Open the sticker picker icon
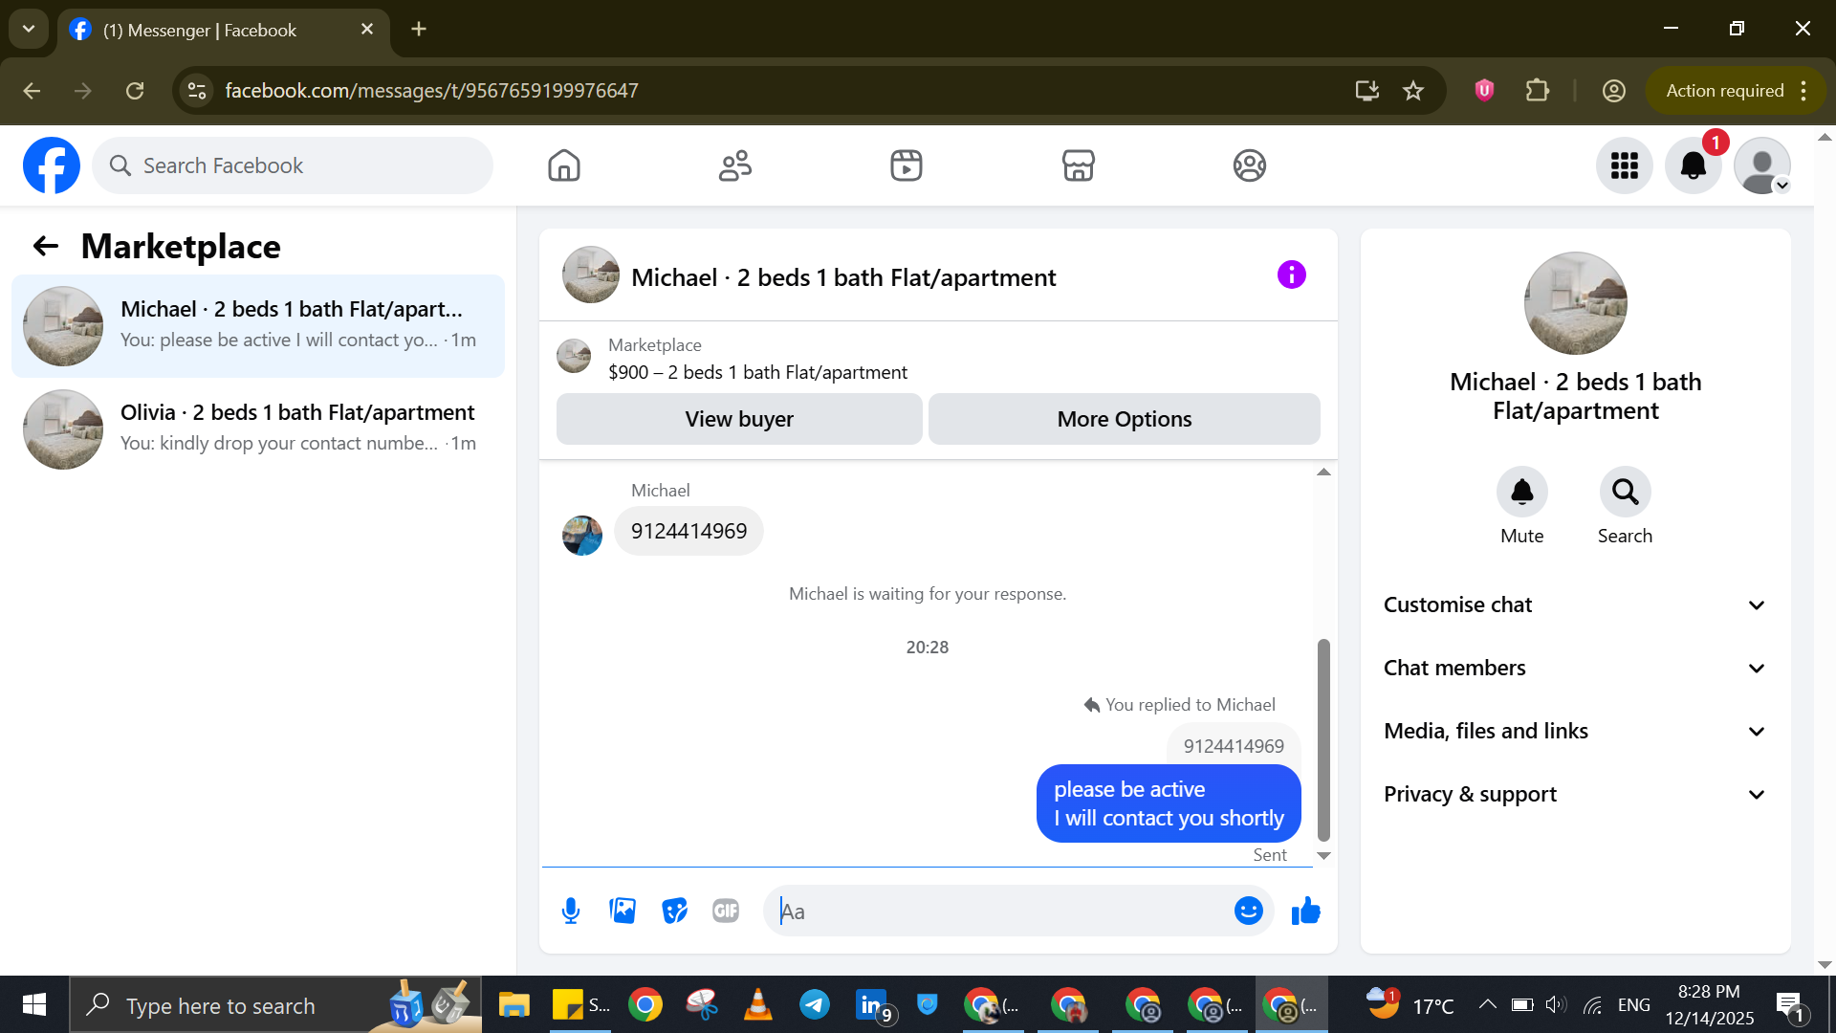The image size is (1836, 1033). [674, 911]
